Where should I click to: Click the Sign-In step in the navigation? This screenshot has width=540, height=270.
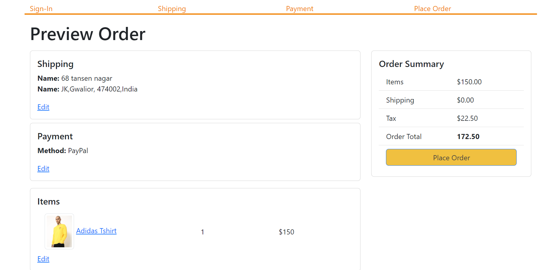(x=41, y=8)
